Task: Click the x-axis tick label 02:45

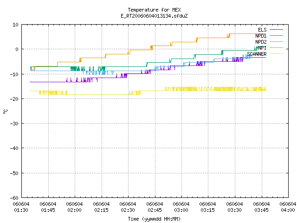Action: pos(155,210)
